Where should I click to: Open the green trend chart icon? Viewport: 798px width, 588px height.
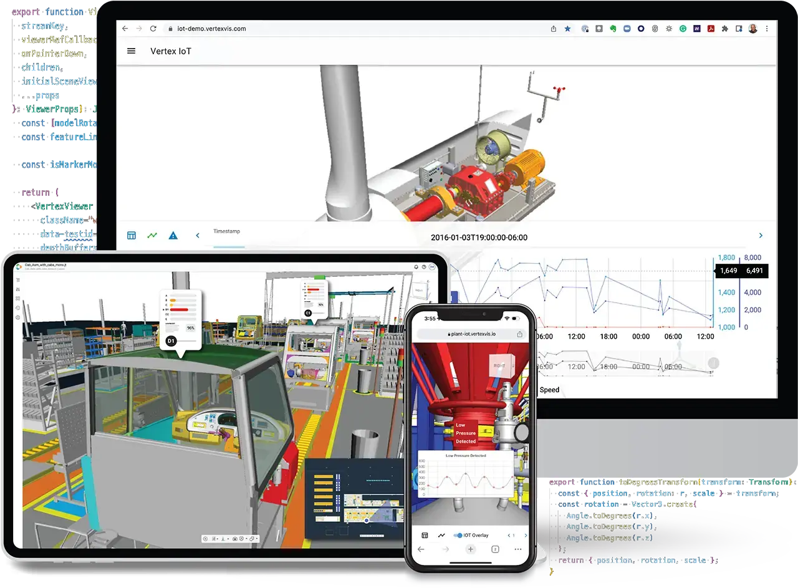(152, 235)
